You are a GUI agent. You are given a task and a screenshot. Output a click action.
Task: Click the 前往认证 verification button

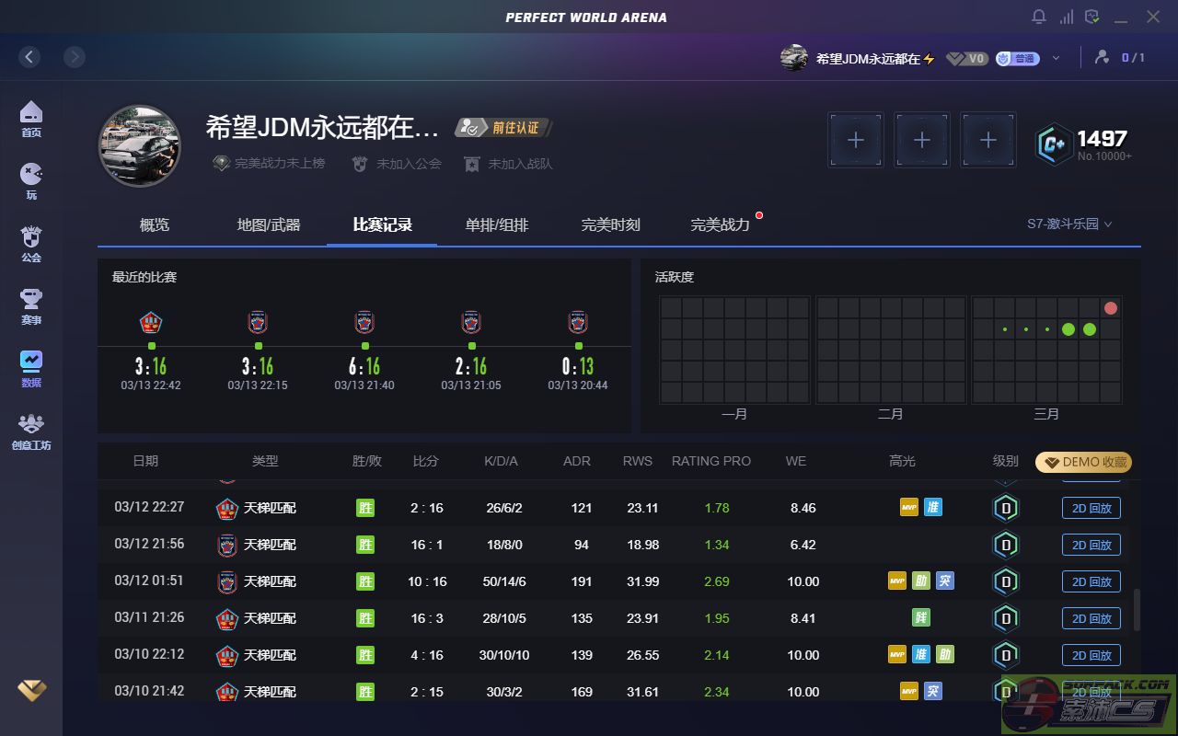point(504,128)
